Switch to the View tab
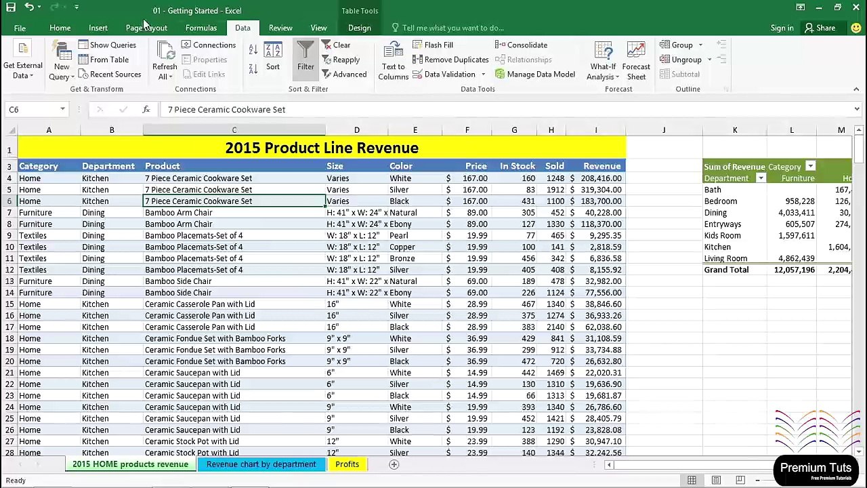 [x=318, y=28]
